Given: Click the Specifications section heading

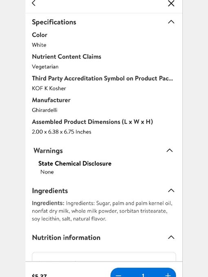Looking at the screenshot, I should tap(54, 22).
